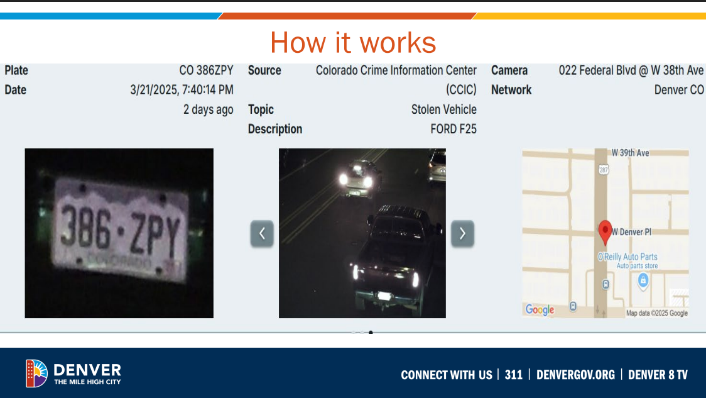Advance to next photo with right chevron
The width and height of the screenshot is (706, 398).
click(463, 233)
